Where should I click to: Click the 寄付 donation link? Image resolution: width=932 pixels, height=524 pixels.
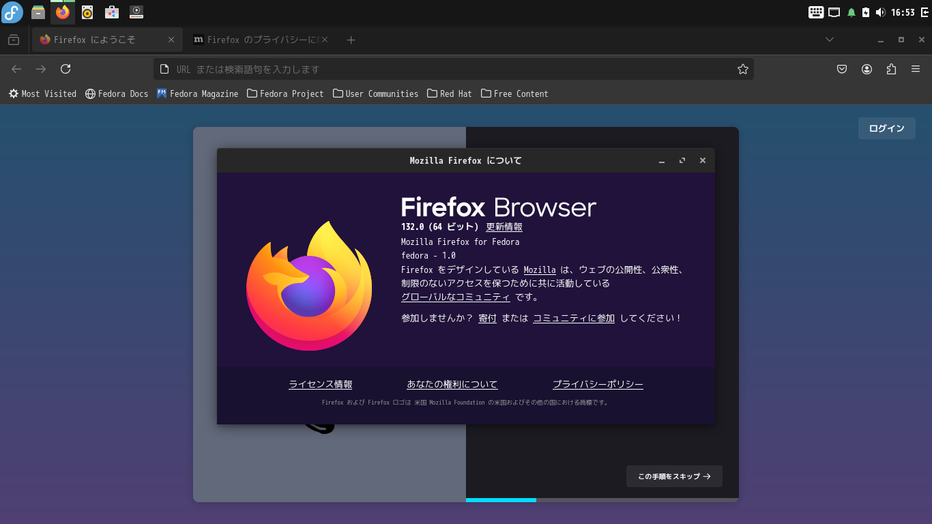pyautogui.click(x=487, y=319)
